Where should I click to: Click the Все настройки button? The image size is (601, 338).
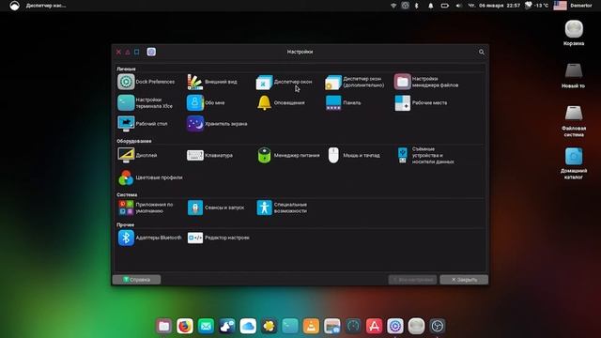tap(412, 280)
